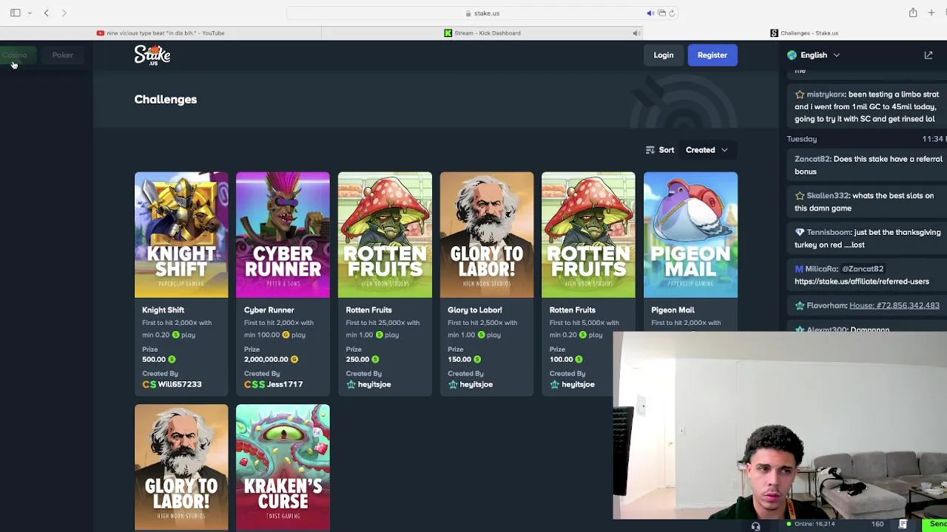This screenshot has width=947, height=532.
Task: Open the Rotten Fruits 250.00 prize thumbnail
Action: tap(385, 235)
